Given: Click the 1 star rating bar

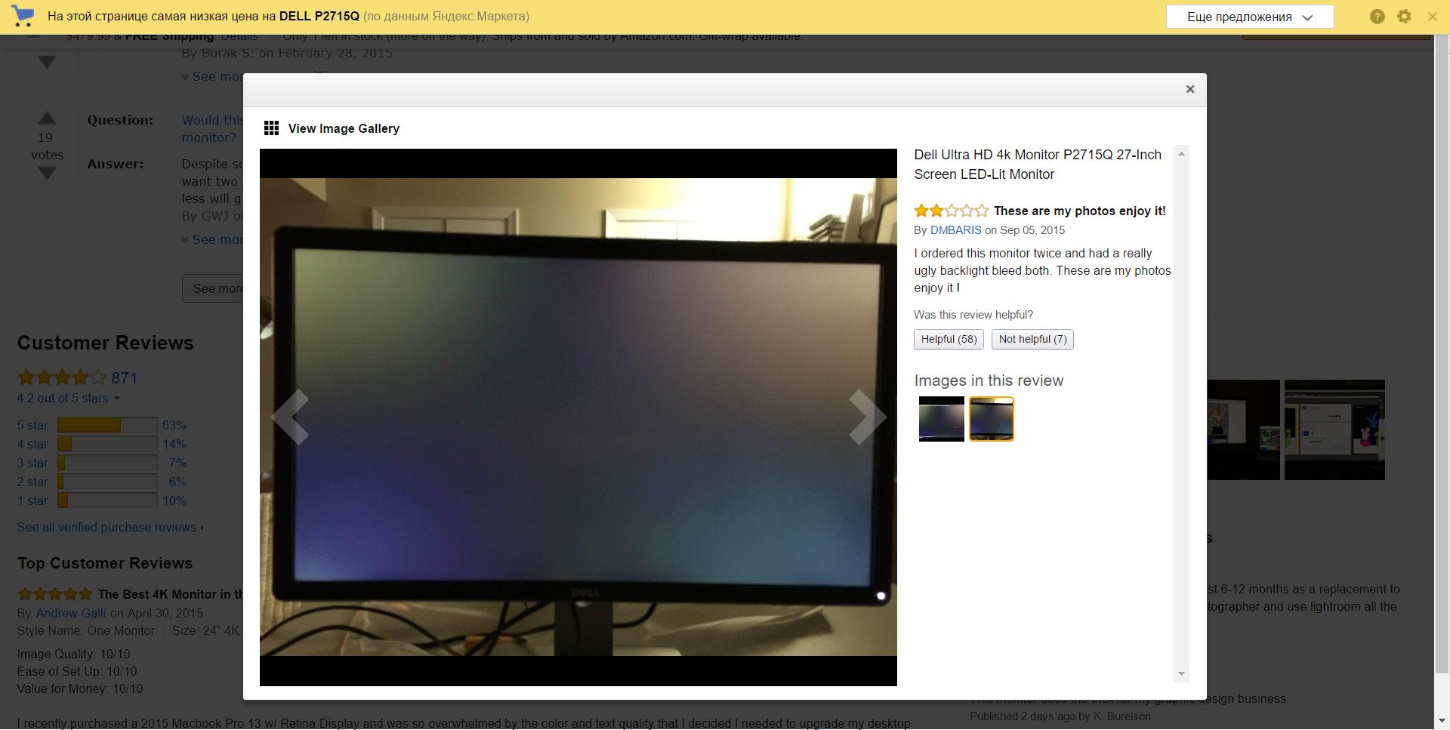Looking at the screenshot, I should [x=107, y=501].
